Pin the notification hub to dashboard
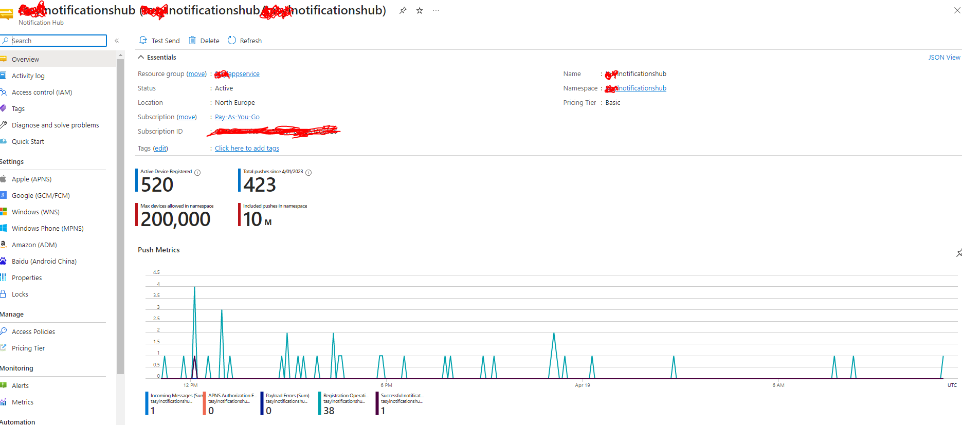Image resolution: width=962 pixels, height=425 pixels. (403, 10)
